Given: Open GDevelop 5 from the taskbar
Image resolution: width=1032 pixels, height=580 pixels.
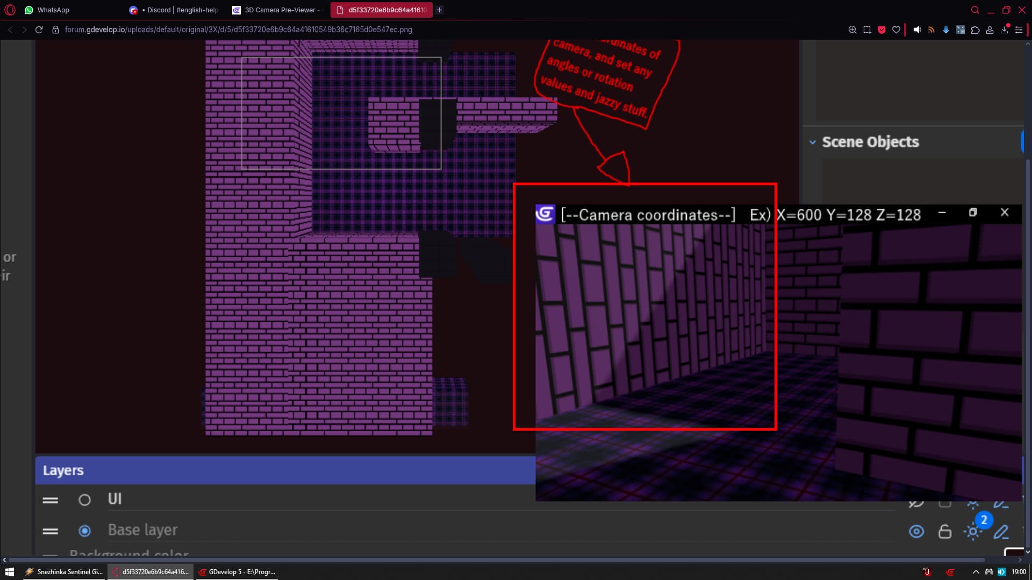Looking at the screenshot, I should [x=237, y=572].
